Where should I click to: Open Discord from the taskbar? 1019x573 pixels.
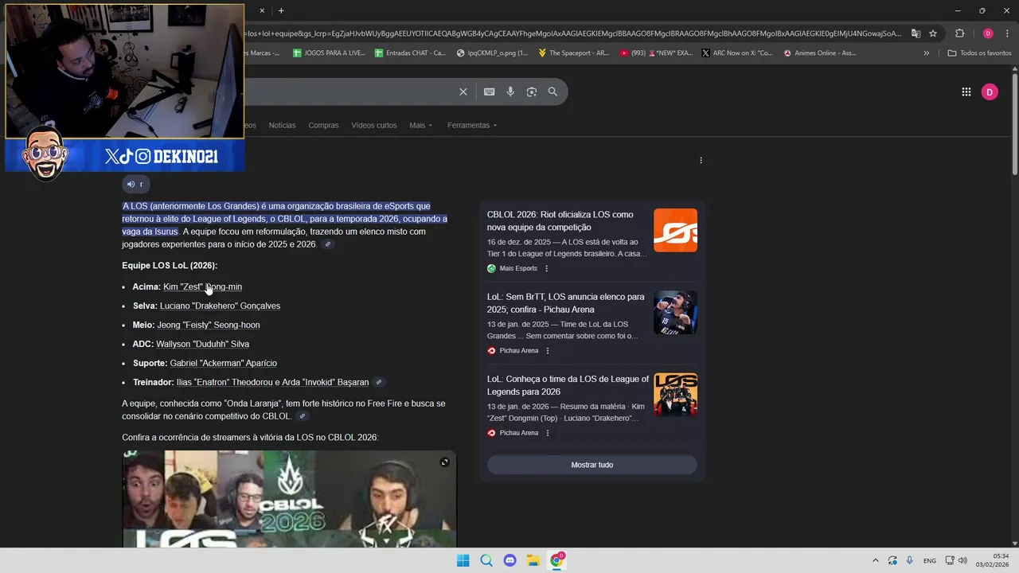point(510,560)
